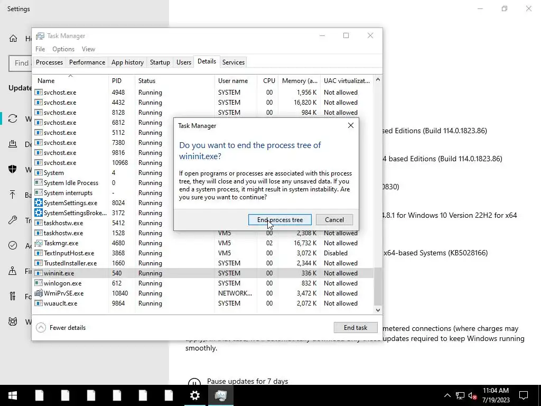Viewport: 541px width, 406px height.
Task: Open the notification center icon
Action: click(524, 395)
